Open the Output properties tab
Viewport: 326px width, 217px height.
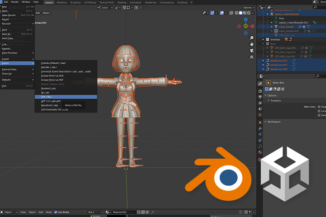(x=260, y=97)
